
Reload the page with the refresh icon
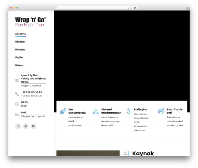tap(129, 8)
